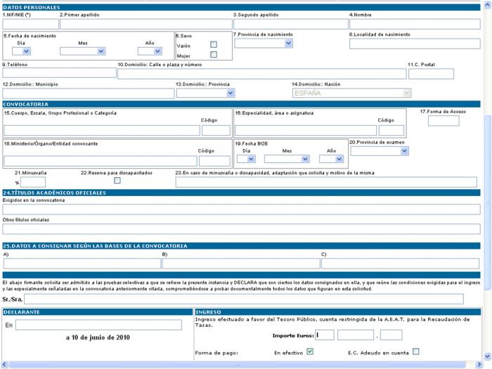This screenshot has height=369, width=492.
Task: Click field A) of datos a consignar
Action: click(x=82, y=264)
